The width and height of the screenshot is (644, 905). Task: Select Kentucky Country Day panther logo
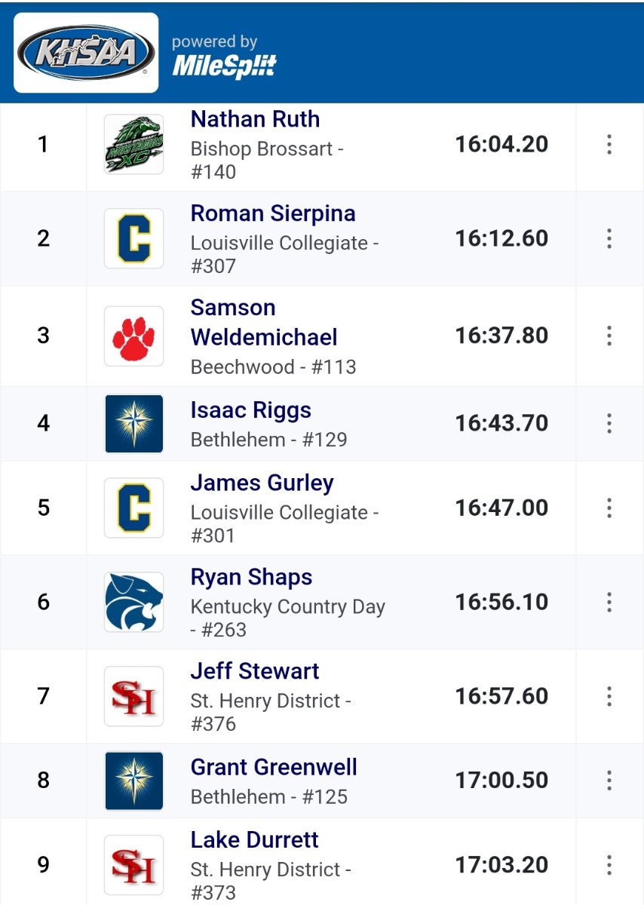click(133, 602)
